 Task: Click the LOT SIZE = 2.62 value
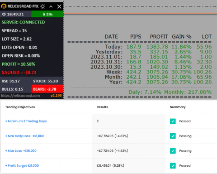(x=17, y=39)
